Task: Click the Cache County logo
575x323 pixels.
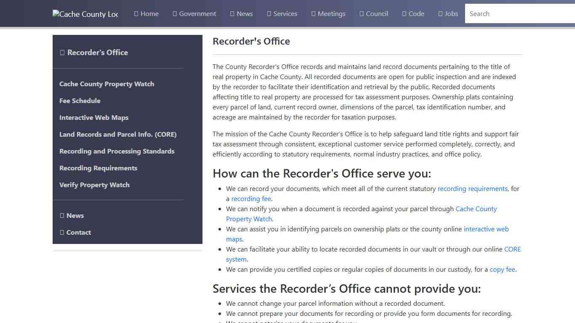Action: pos(85,14)
